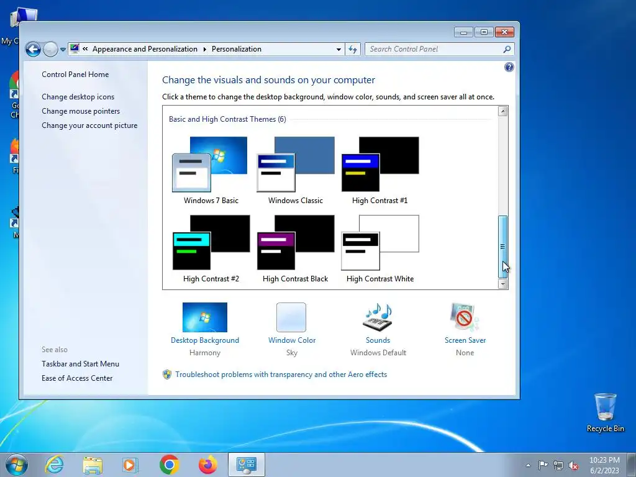
Task: Focus the Search Control Panel field
Action: 440,49
